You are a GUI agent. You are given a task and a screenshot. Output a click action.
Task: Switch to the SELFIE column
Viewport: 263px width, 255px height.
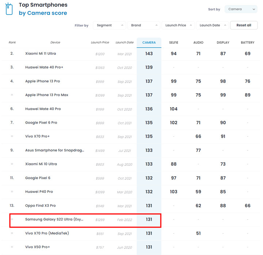pos(174,43)
